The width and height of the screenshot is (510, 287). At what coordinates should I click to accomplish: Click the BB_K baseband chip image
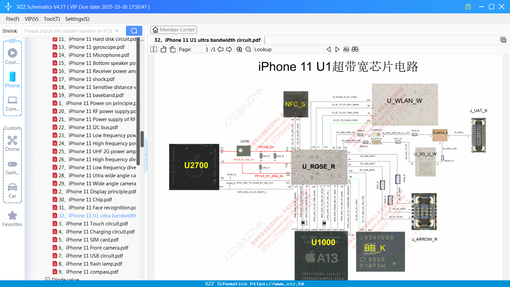click(381, 252)
